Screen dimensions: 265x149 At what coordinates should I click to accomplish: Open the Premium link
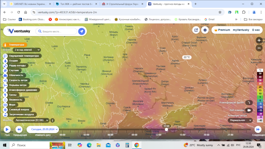tap(222, 30)
